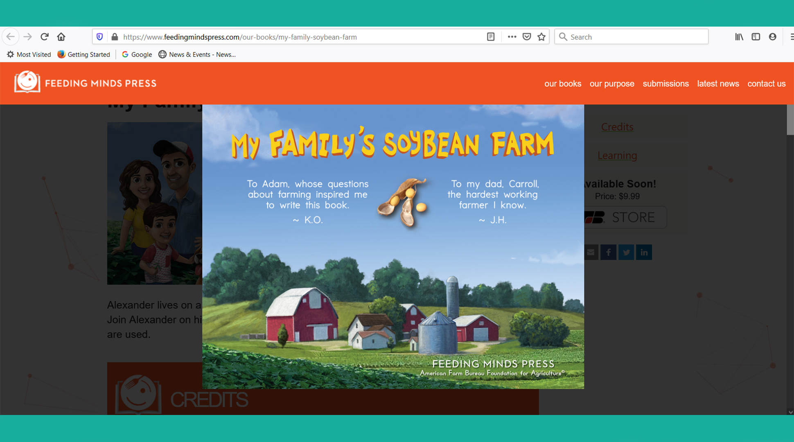794x442 pixels.
Task: Open the Library icon
Action: [739, 37]
